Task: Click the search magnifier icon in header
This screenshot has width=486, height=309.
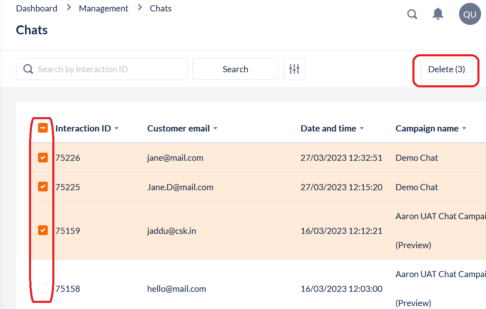Action: pyautogui.click(x=412, y=14)
